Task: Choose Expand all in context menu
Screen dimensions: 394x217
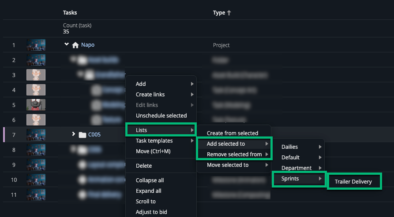Action: (149, 191)
